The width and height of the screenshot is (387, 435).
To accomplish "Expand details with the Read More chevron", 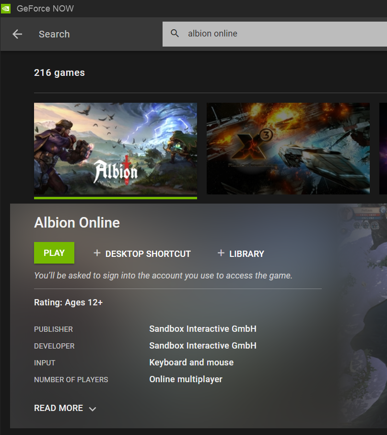I will 93,409.
